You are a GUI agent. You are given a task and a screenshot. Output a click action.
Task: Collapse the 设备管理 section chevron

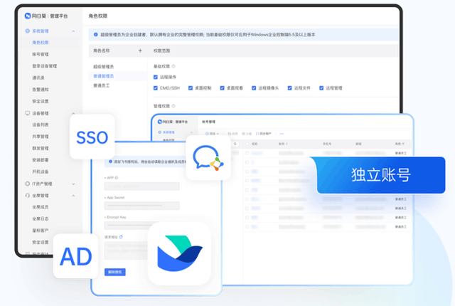73,113
